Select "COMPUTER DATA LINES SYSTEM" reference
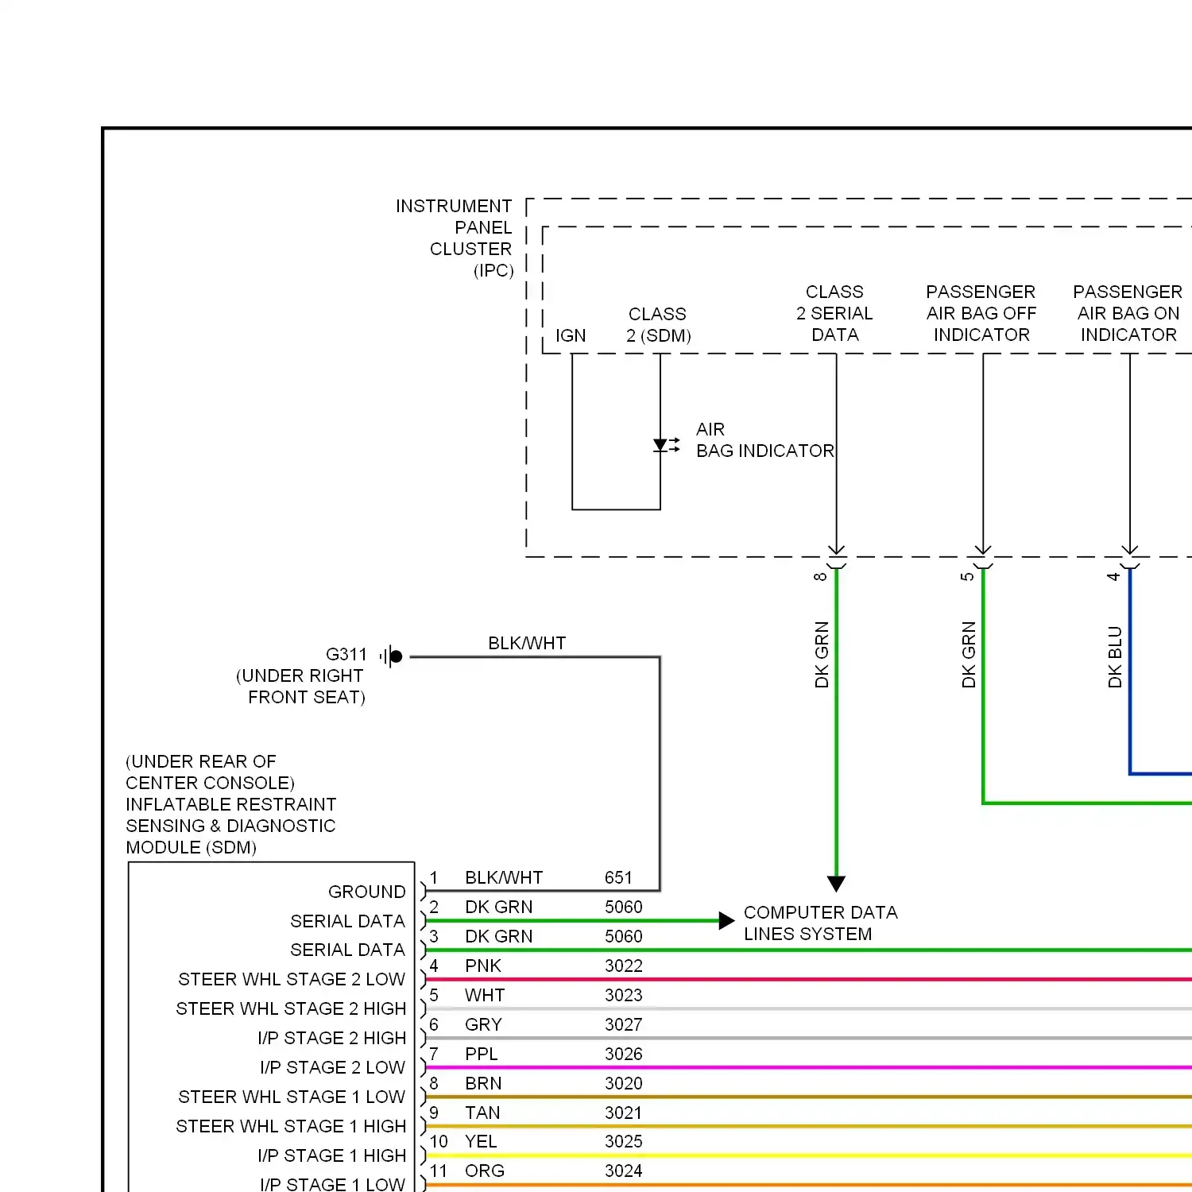Image resolution: width=1192 pixels, height=1192 pixels. click(x=820, y=923)
